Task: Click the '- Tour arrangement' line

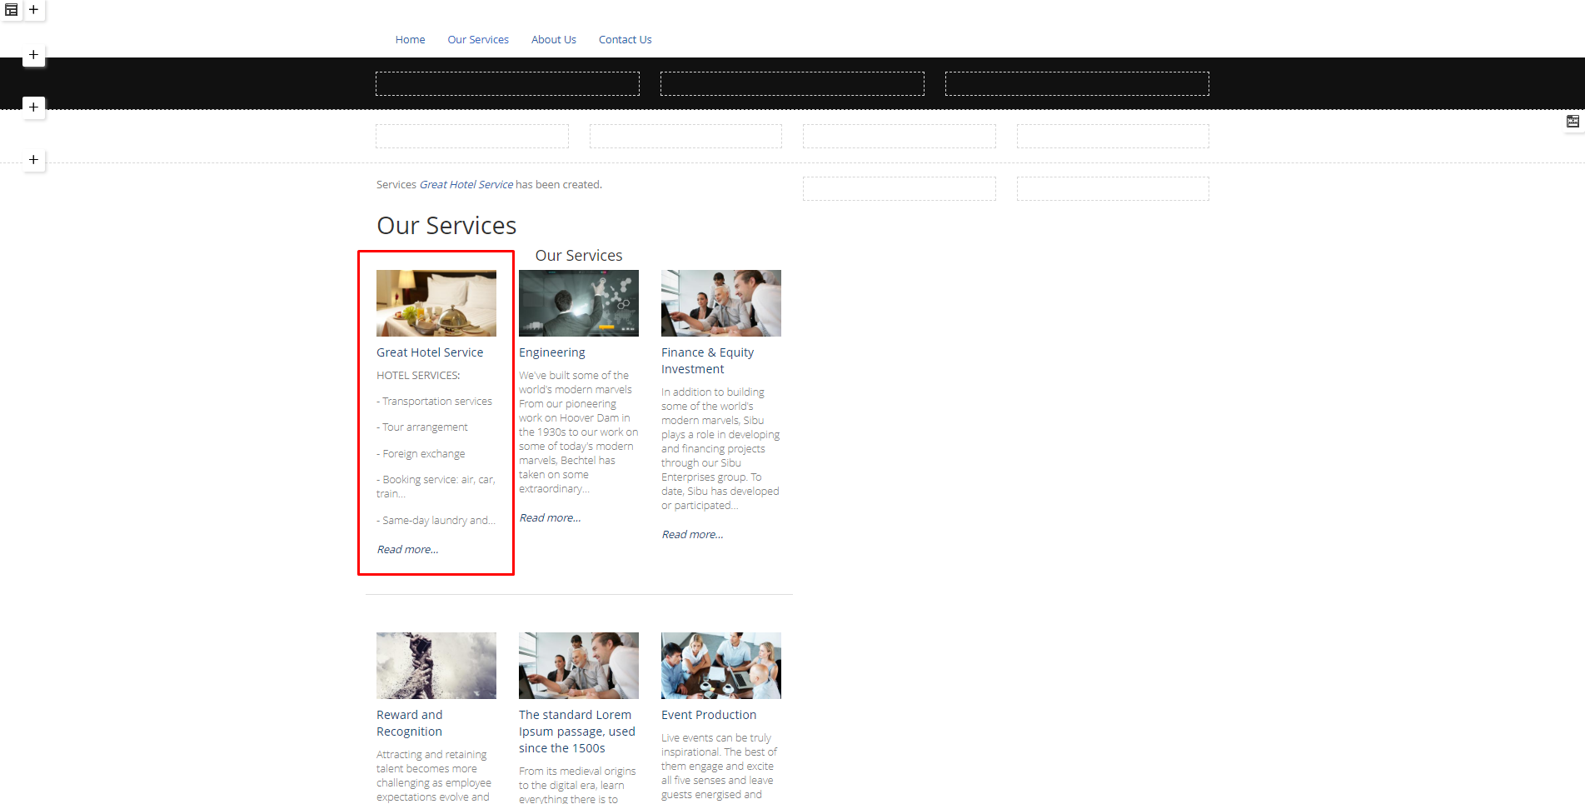Action: pyautogui.click(x=422, y=427)
